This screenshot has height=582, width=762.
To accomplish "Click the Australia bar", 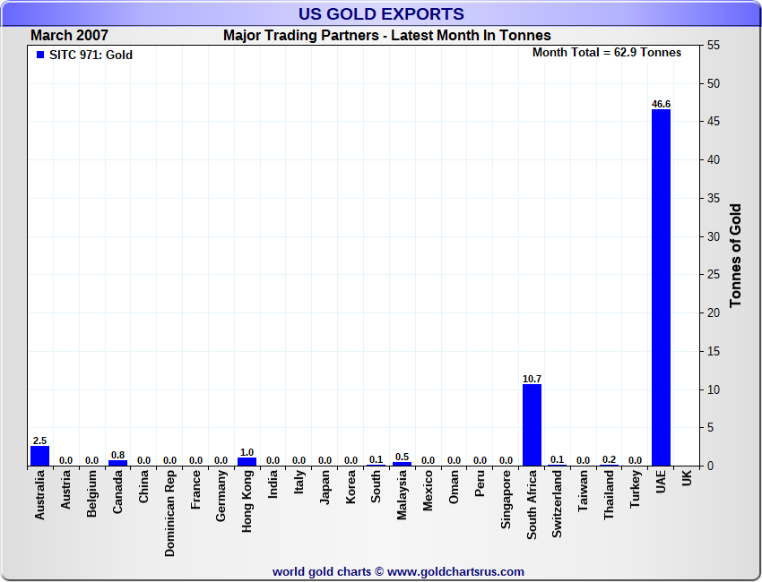I will 39,456.
